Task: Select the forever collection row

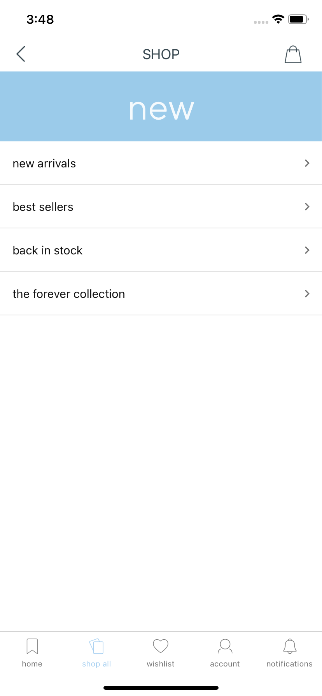Action: tap(161, 294)
